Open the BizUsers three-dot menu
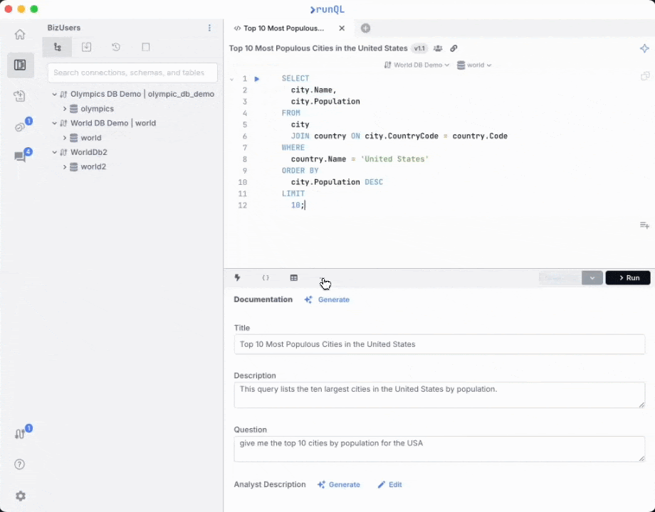The width and height of the screenshot is (655, 512). coord(209,28)
